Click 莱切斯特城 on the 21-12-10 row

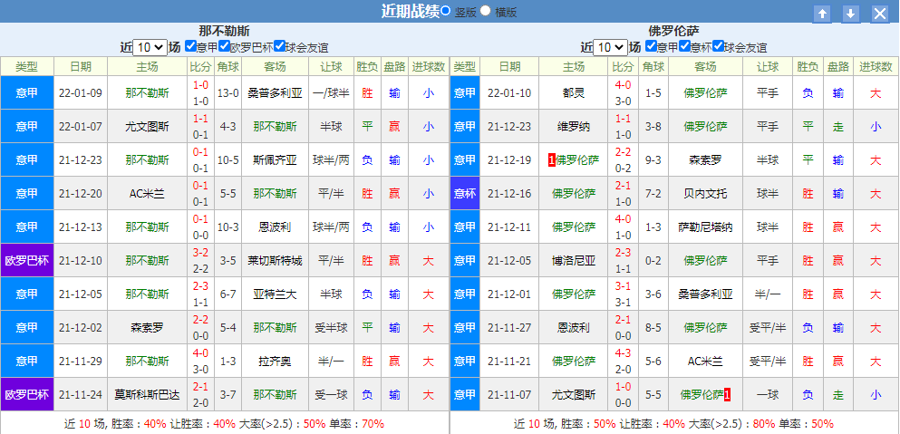pyautogui.click(x=275, y=261)
